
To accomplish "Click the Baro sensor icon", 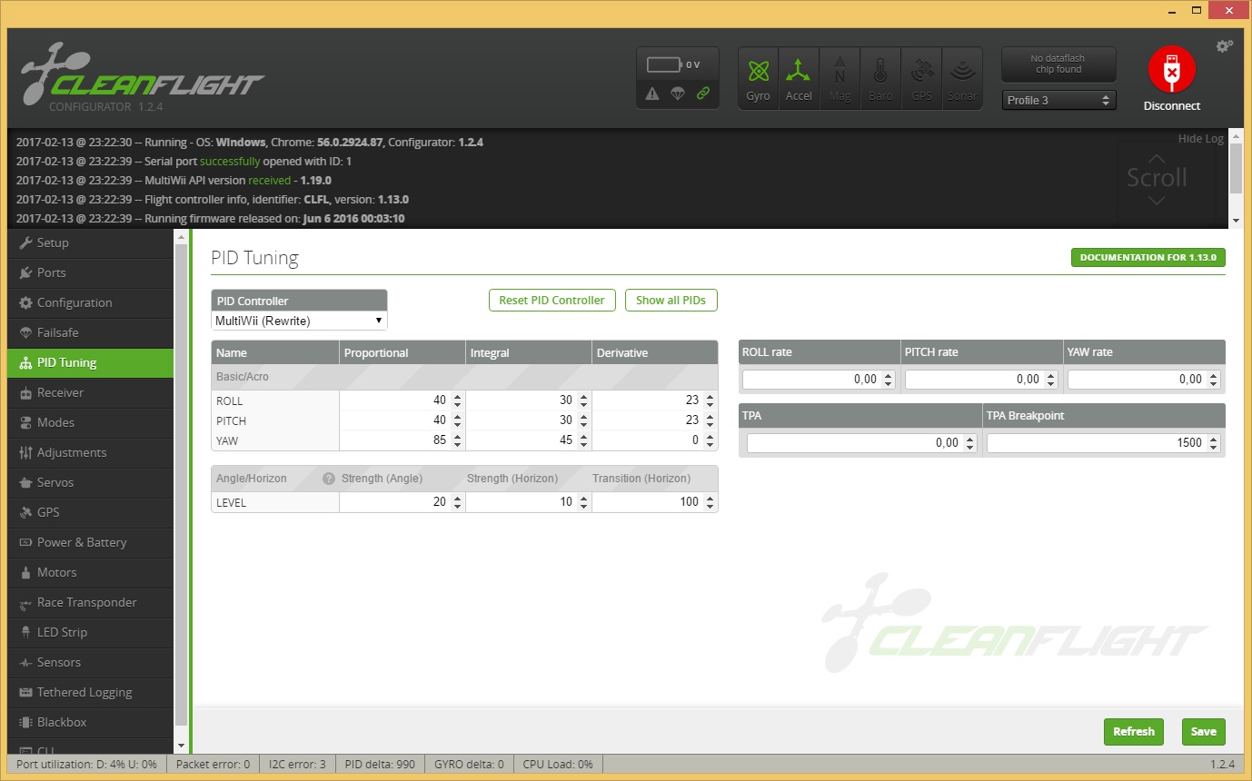I will (880, 79).
